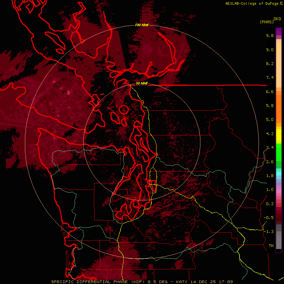Click the purple segment atop the color scale

click(279, 32)
